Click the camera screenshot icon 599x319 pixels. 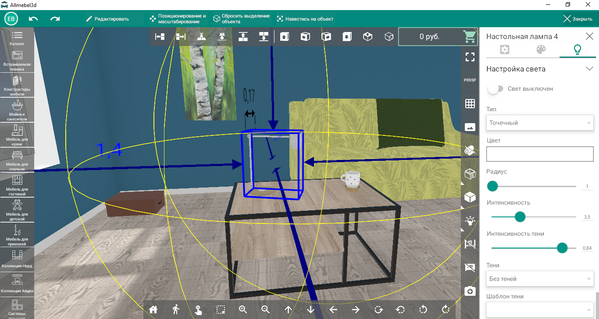point(470,291)
